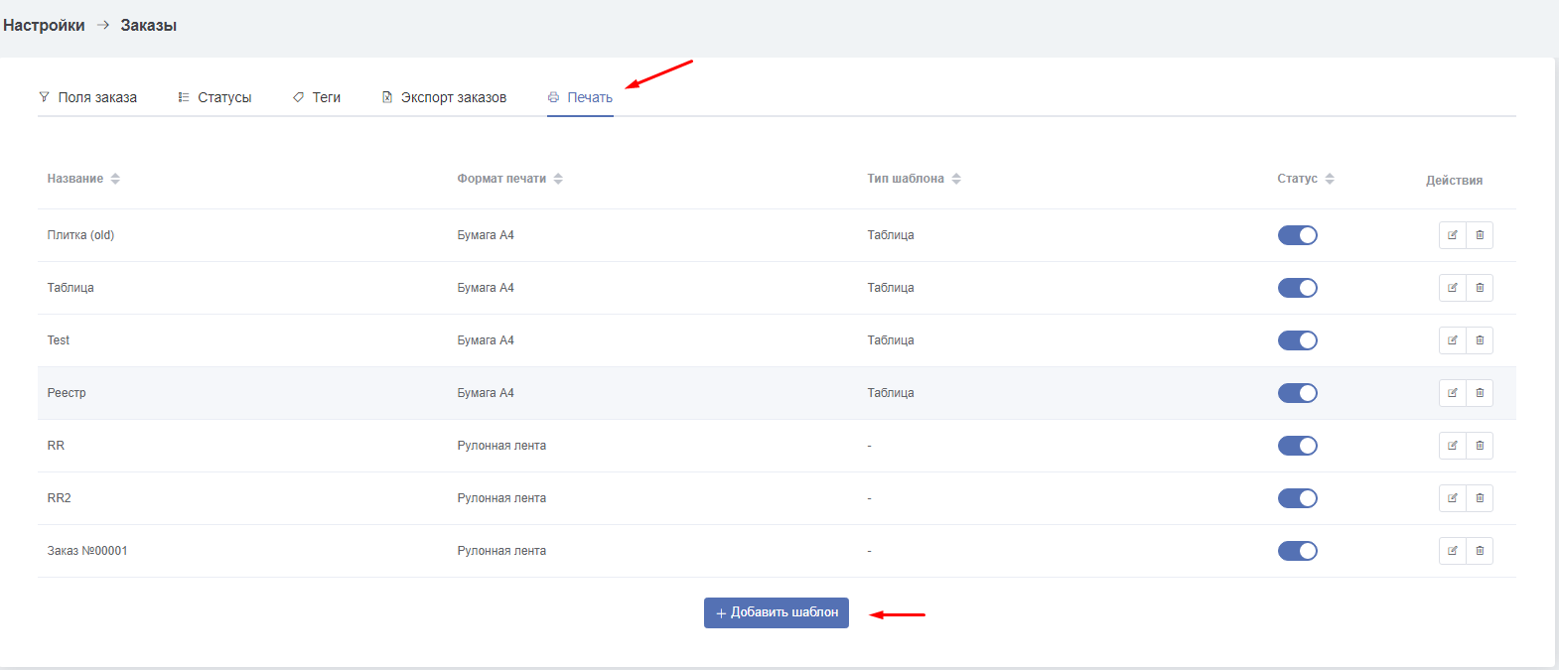Delete the Заказ №00001 template
Image resolution: width=1559 pixels, height=670 pixels.
[1480, 551]
